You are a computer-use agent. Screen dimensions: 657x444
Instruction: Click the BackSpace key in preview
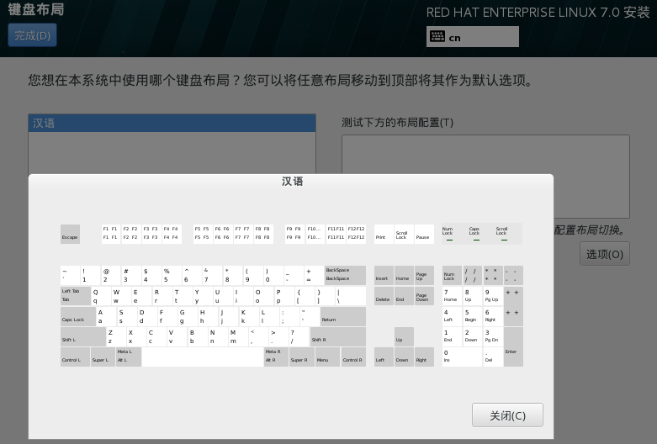(345, 275)
